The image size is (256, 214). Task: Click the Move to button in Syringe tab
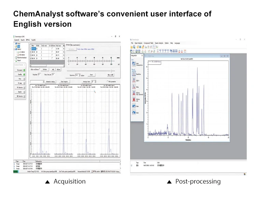point(111,75)
